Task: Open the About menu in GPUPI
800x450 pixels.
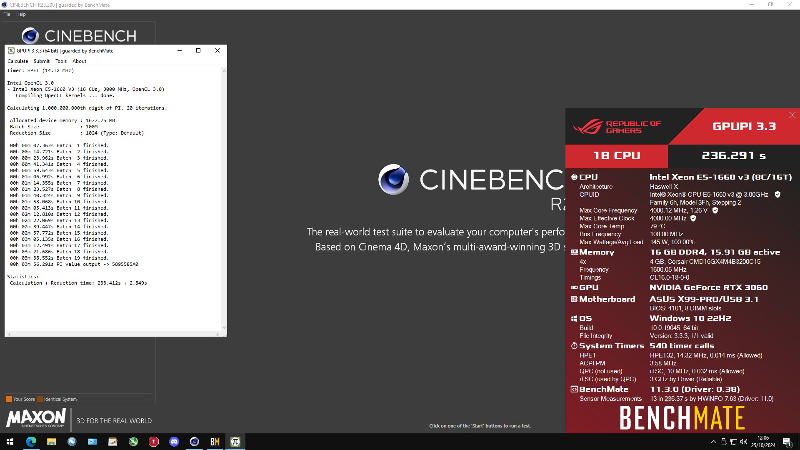Action: coord(79,61)
